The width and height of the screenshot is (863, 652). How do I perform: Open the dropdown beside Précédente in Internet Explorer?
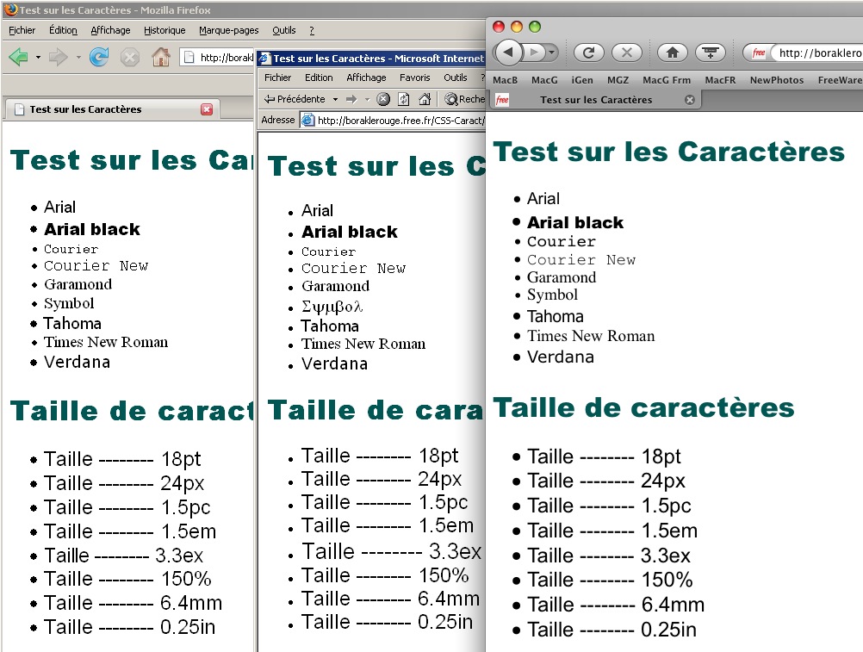pyautogui.click(x=335, y=100)
